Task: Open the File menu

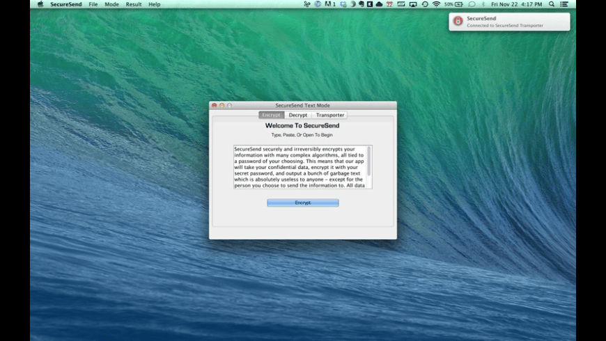Action: tap(93, 4)
